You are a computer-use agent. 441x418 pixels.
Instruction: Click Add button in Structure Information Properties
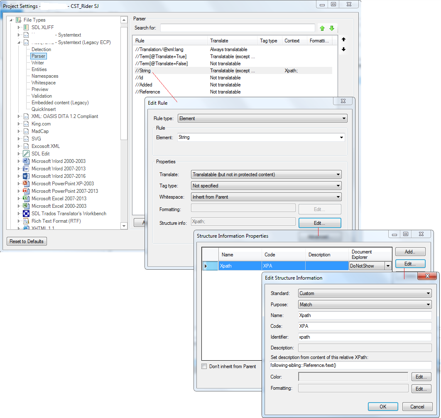coord(410,252)
